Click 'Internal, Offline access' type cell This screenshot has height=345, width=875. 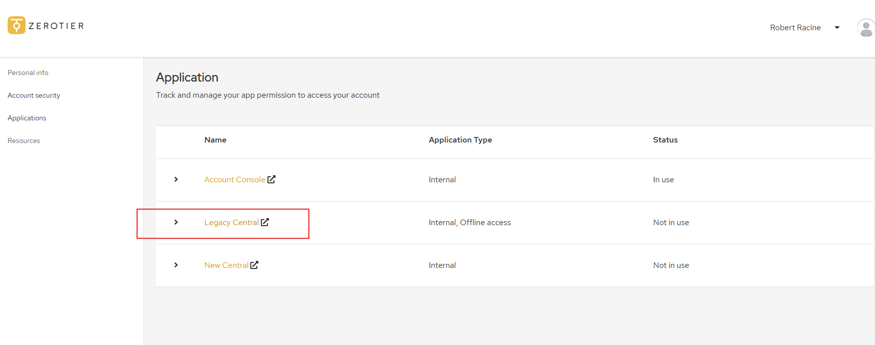[x=470, y=223]
